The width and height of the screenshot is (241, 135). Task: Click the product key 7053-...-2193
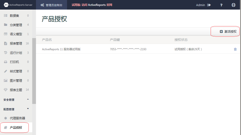point(128,49)
